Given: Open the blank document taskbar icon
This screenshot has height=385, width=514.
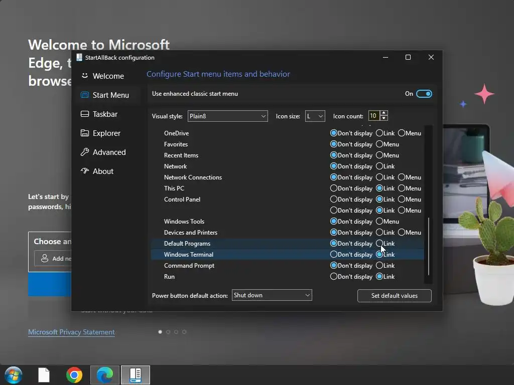Looking at the screenshot, I should [44, 375].
